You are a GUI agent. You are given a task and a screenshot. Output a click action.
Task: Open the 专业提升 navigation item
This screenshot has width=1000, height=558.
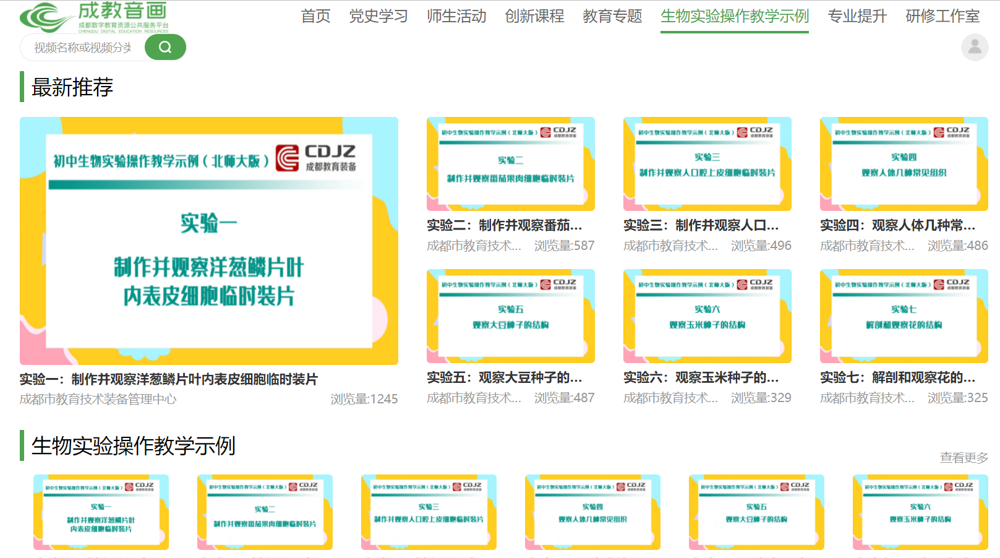857,16
